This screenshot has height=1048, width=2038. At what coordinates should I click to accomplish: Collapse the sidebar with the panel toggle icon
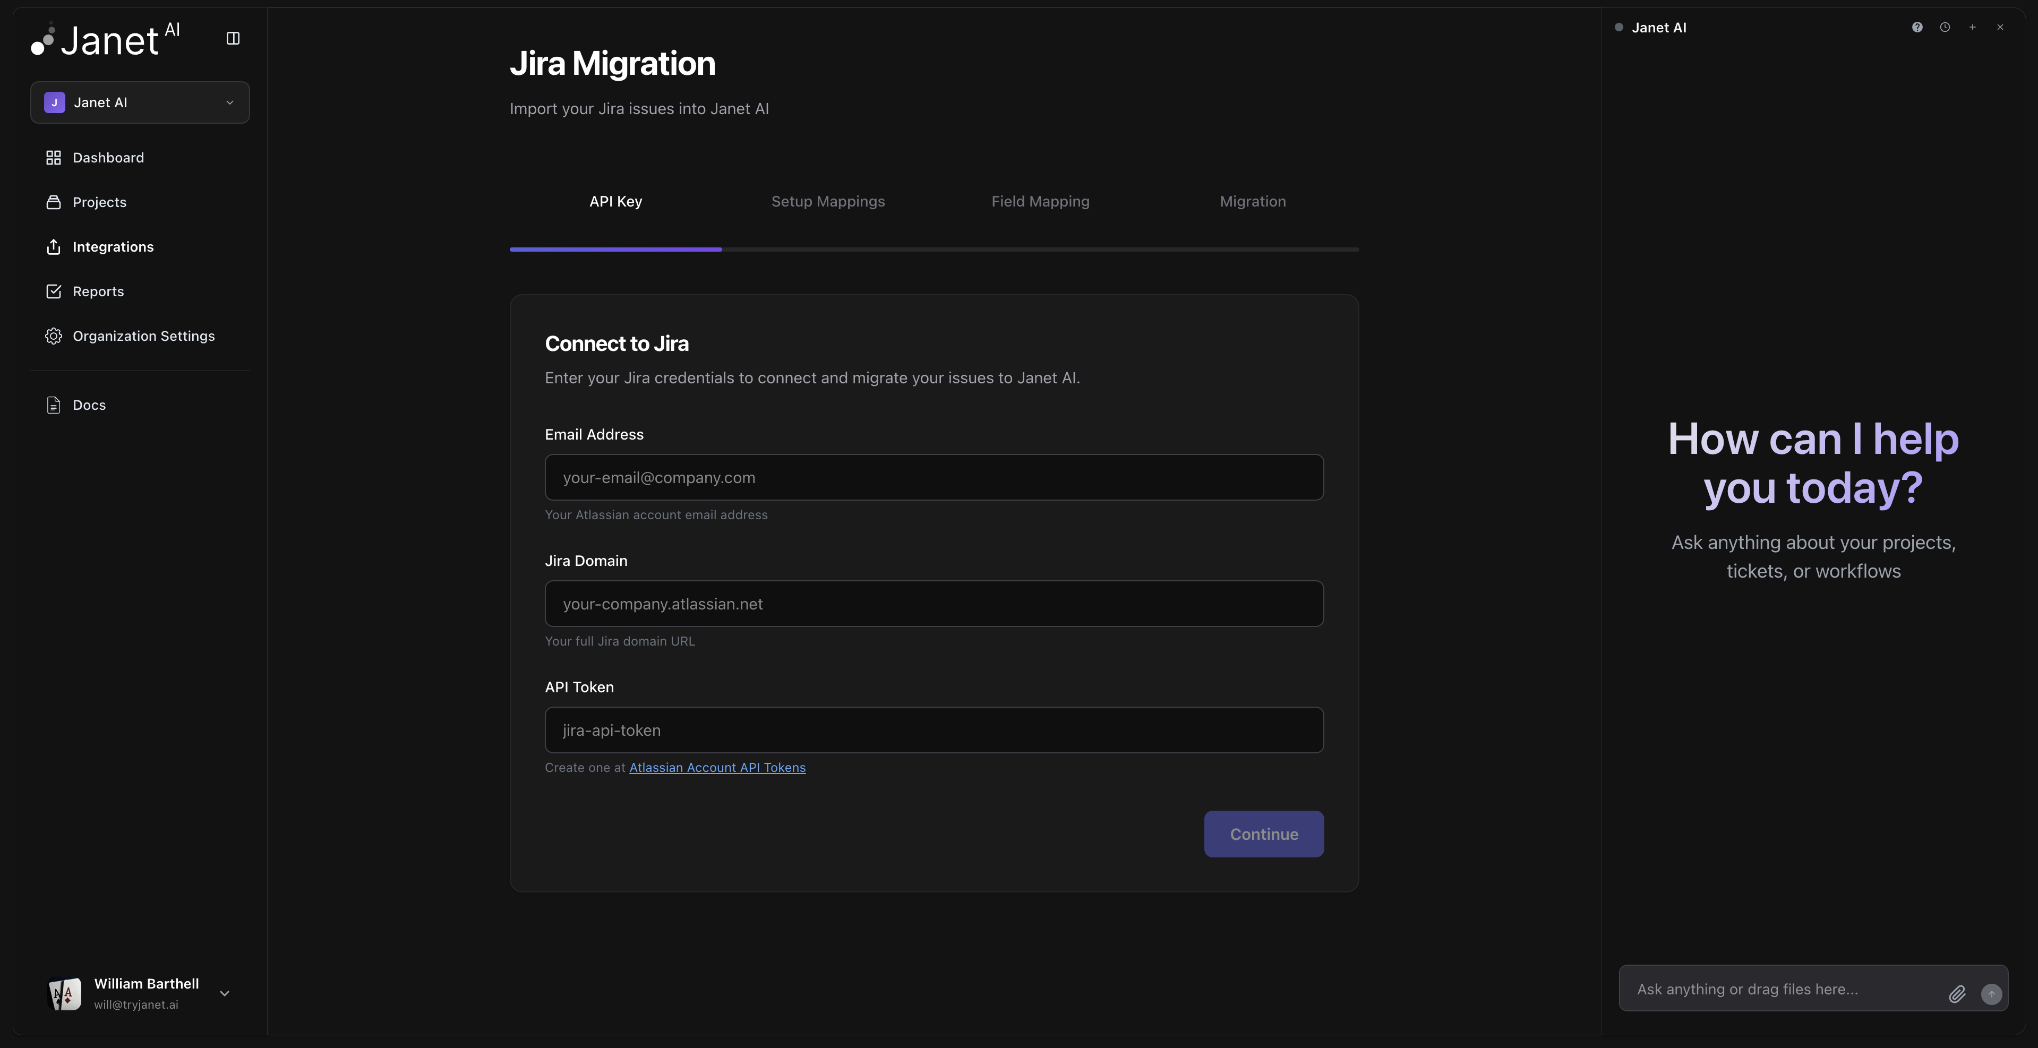point(233,37)
